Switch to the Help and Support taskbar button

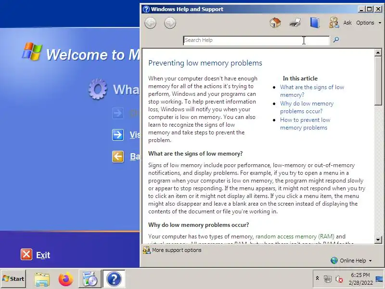tap(114, 279)
